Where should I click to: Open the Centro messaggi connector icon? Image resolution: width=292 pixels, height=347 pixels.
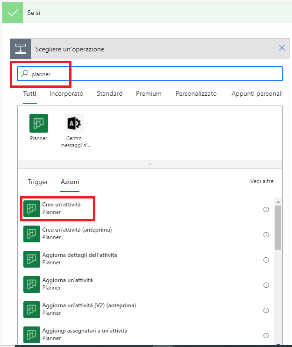click(x=74, y=123)
